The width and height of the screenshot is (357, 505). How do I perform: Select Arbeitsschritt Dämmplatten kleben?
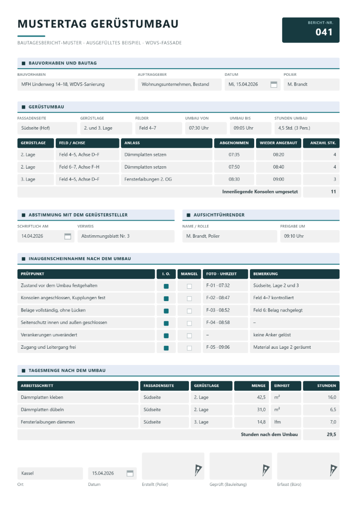pyautogui.click(x=78, y=397)
